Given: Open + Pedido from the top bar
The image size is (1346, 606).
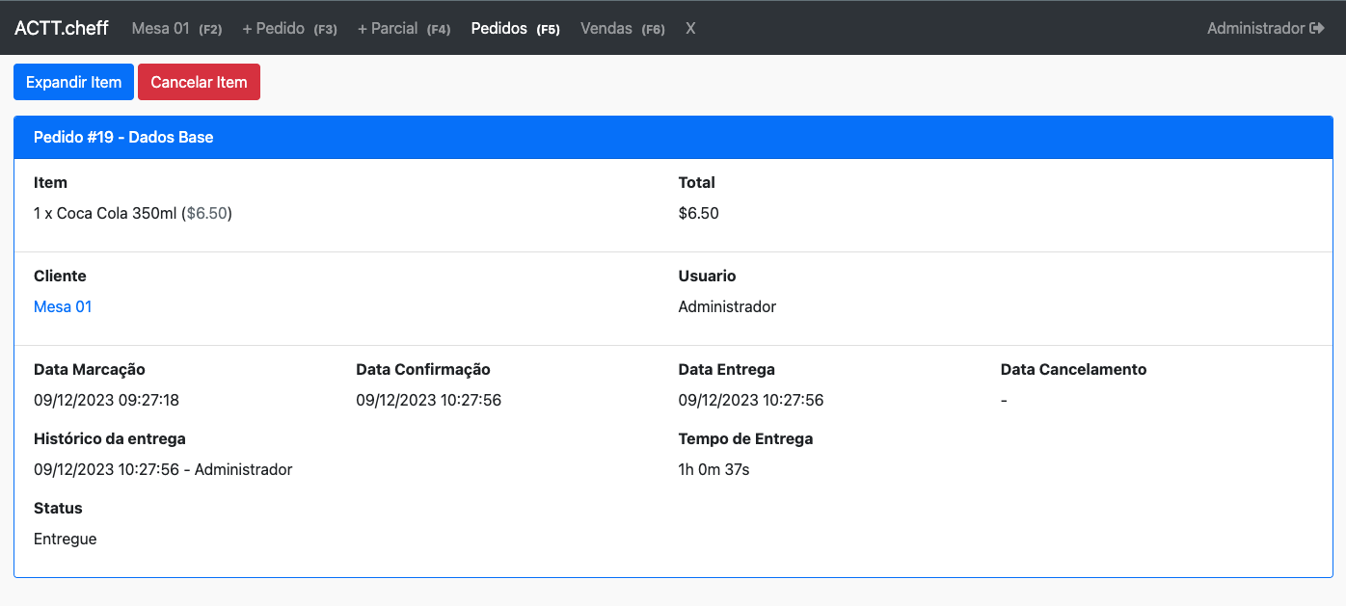Looking at the screenshot, I should pyautogui.click(x=289, y=28).
